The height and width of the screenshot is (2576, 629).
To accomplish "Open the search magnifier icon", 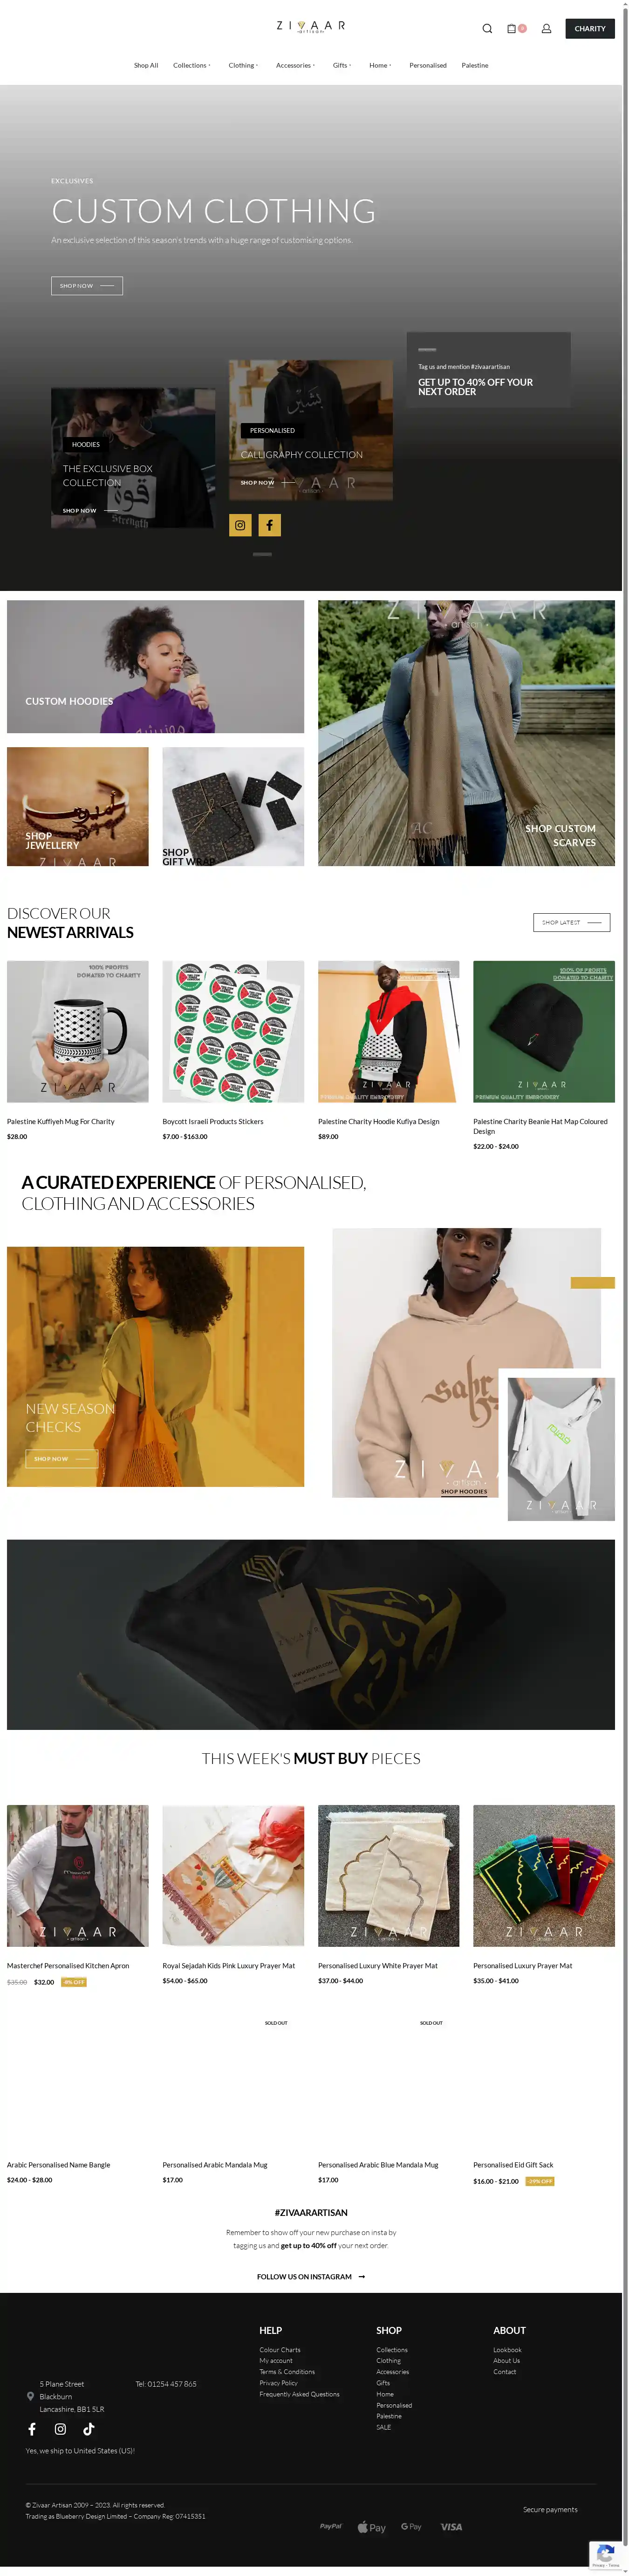I will [487, 29].
